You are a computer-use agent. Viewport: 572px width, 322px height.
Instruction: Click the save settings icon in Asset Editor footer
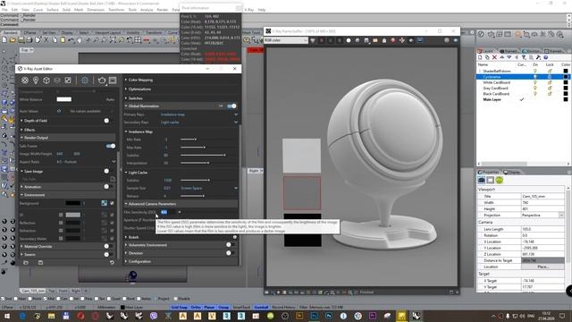40,262
